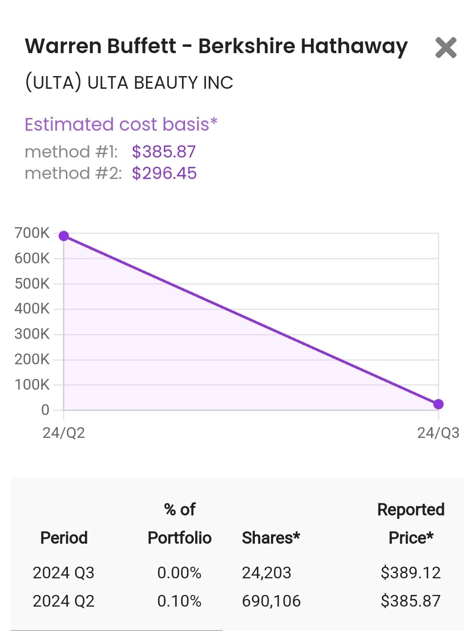475x631 pixels.
Task: Click the 24/Q3 x-axis label
Action: pyautogui.click(x=438, y=433)
